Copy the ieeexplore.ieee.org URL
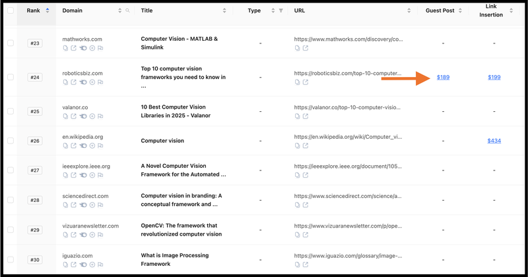 click(x=297, y=175)
